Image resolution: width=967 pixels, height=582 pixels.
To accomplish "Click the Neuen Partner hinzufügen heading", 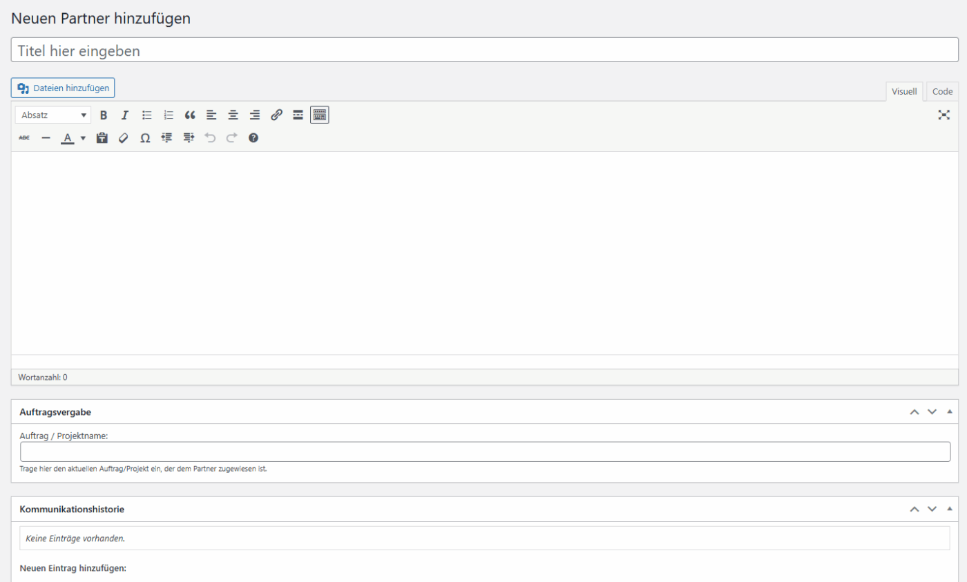I will coord(101,19).
